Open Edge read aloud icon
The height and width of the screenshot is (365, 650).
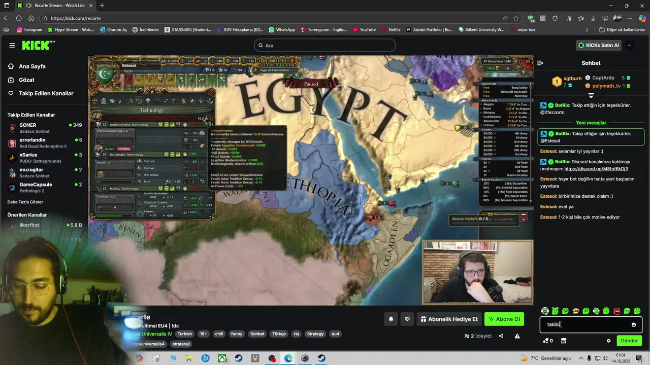coord(505,18)
